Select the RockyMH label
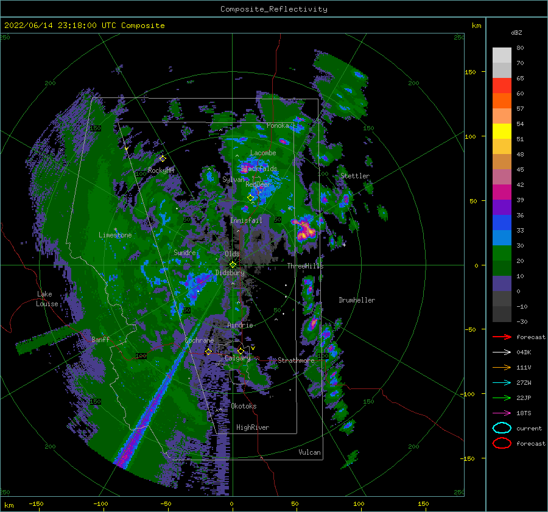 [161, 170]
